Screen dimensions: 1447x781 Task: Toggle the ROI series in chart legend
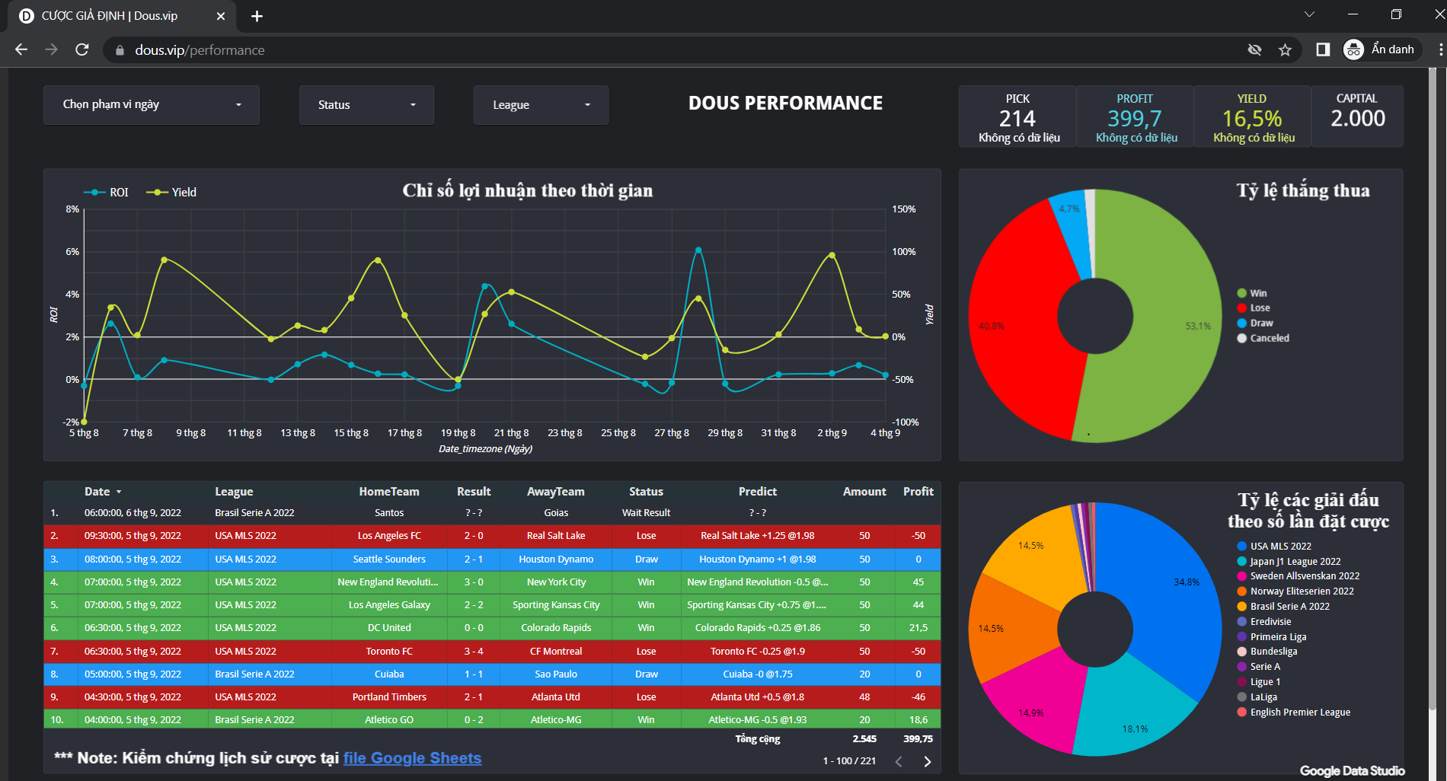coord(107,193)
